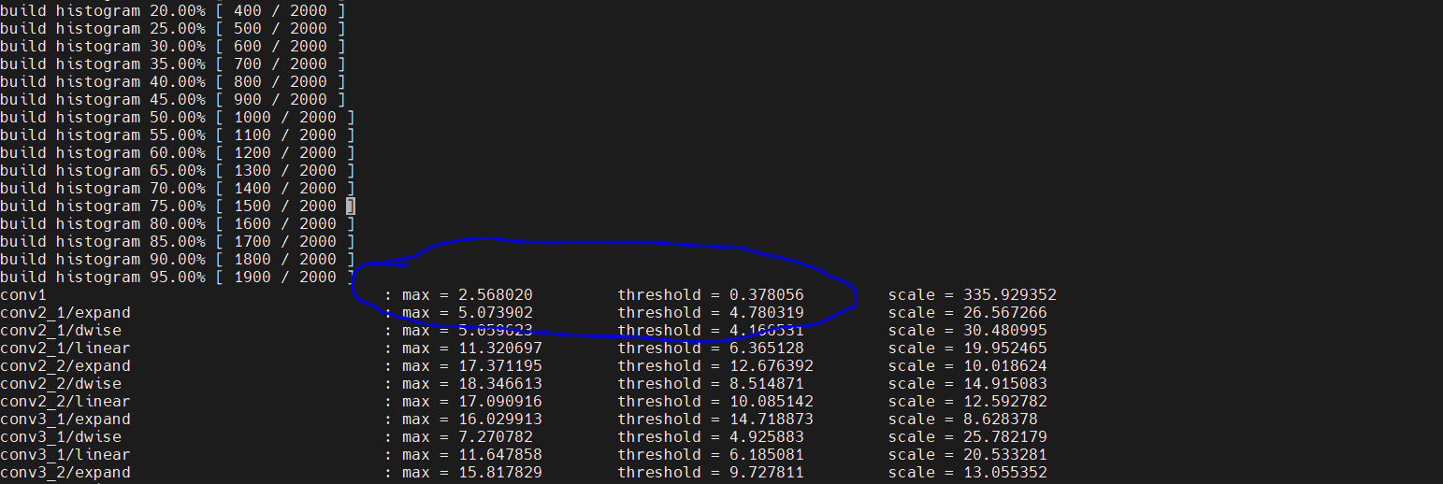Select max value 17.371195

500,365
